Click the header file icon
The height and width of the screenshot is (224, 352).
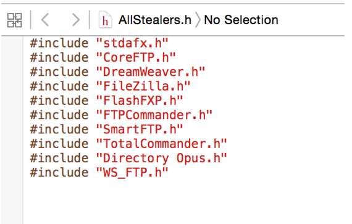click(x=105, y=20)
